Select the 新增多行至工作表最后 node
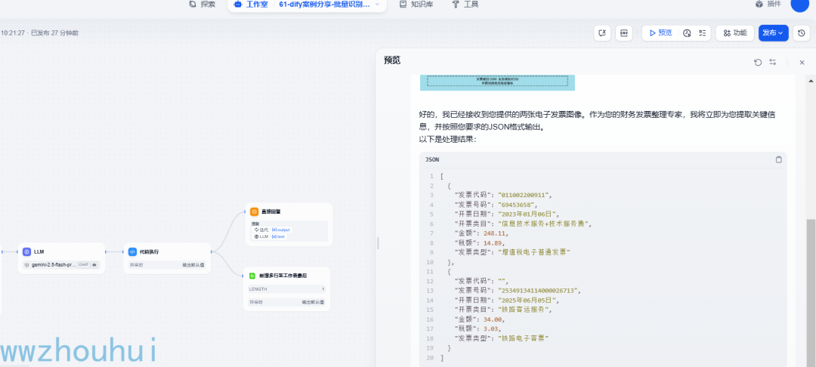This screenshot has height=367, width=816. tap(287, 289)
